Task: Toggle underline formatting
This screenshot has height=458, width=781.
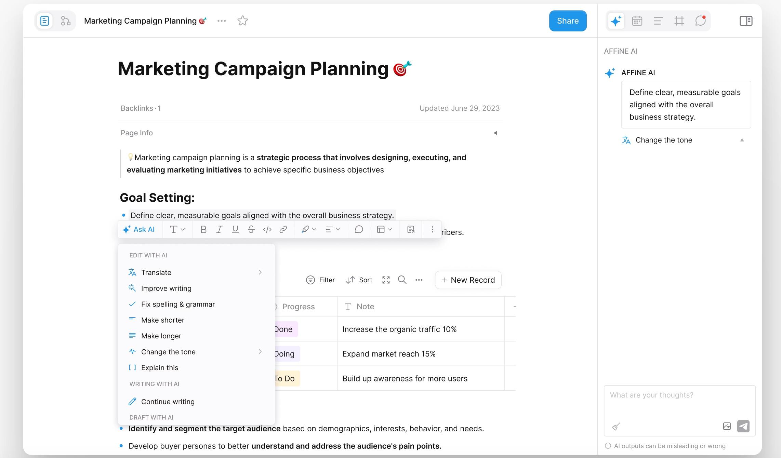Action: point(235,230)
